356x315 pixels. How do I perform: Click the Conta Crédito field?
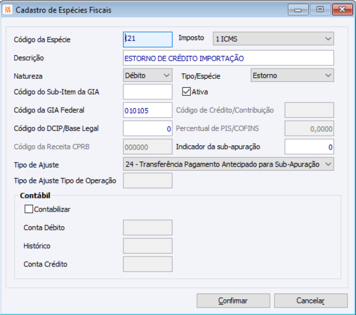click(148, 264)
